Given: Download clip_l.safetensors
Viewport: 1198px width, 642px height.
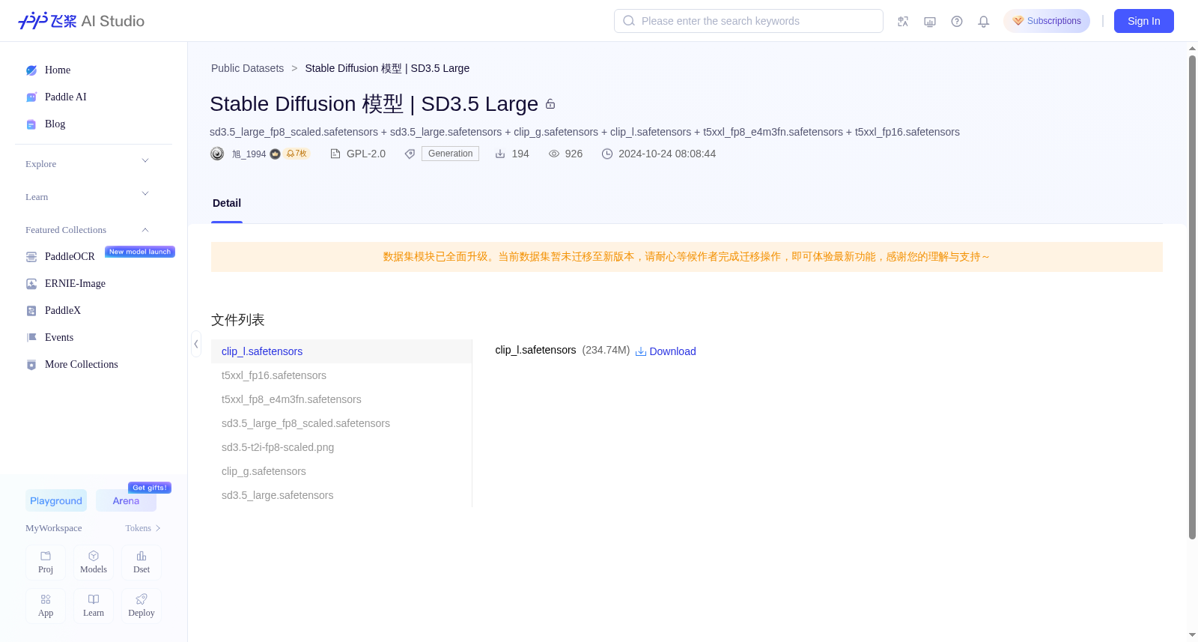Looking at the screenshot, I should tap(666, 351).
